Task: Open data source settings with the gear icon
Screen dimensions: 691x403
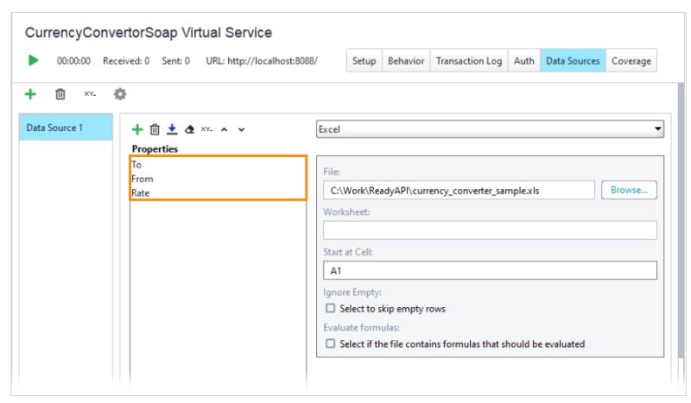Action: [120, 94]
